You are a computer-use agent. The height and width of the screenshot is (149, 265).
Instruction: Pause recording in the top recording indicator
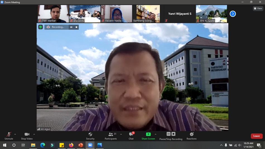71,27
